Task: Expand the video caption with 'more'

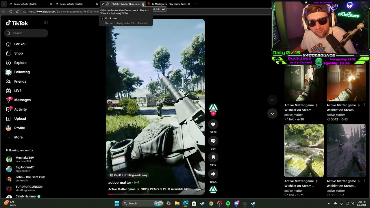Action: click(x=197, y=190)
